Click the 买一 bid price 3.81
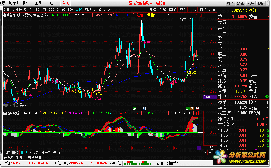This screenshot has width=271, height=168. coord(243,49)
